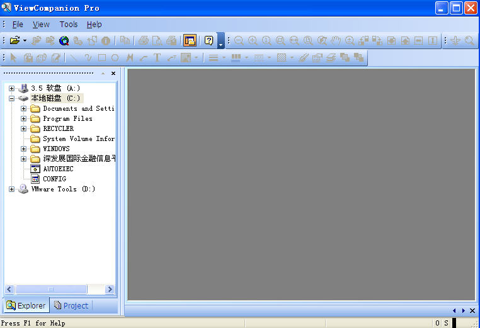
Task: Click the Explorer panel horizontal scrollbar thumb
Action: 51,290
